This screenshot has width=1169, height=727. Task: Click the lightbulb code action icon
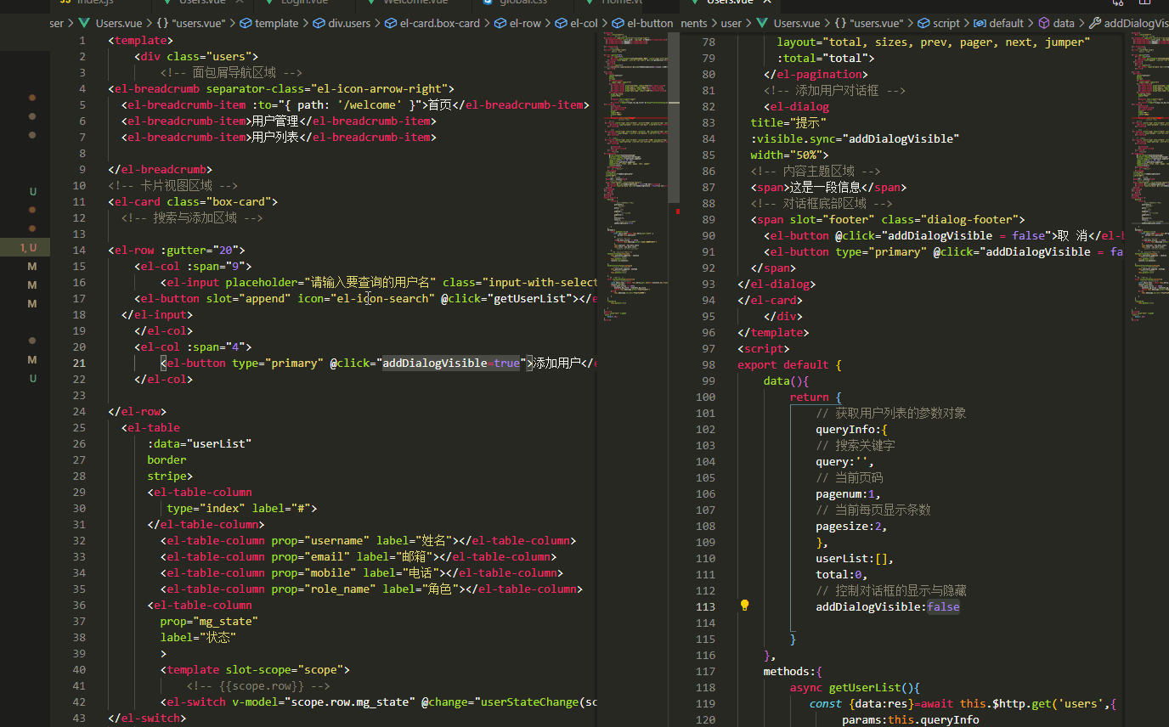(x=745, y=606)
